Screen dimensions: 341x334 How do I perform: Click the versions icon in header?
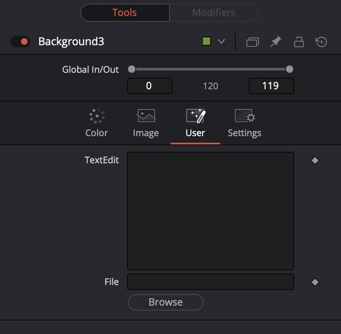point(253,42)
